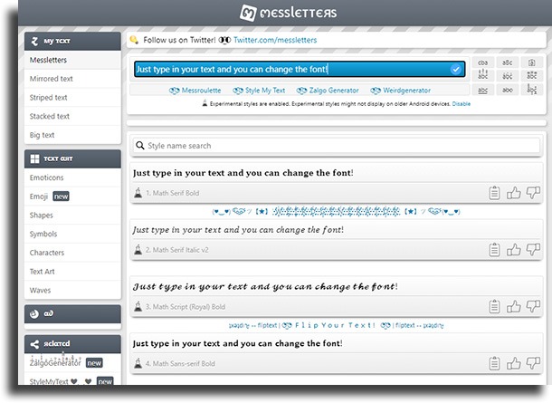Focus the main text input field
The image size is (552, 403).
click(x=300, y=69)
